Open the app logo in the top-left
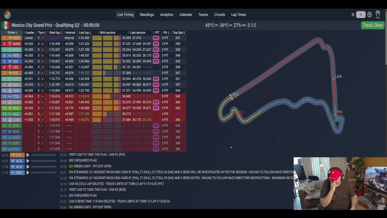Viewport: 387px width, 218px height. point(7,15)
